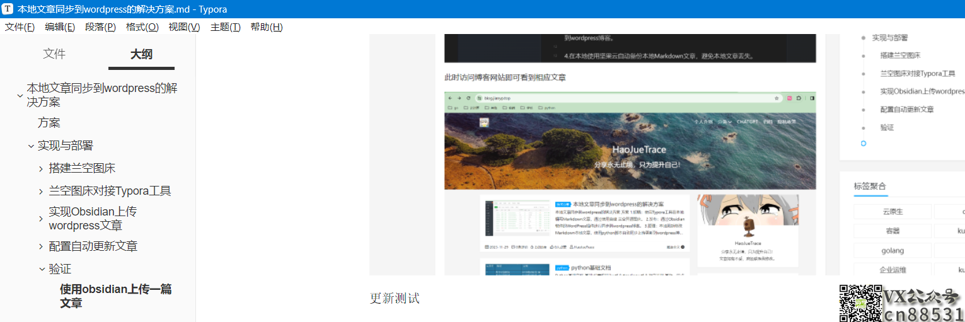The image size is (965, 322).
Task: Place cursor in the 更新测试 line
Action: pos(395,299)
